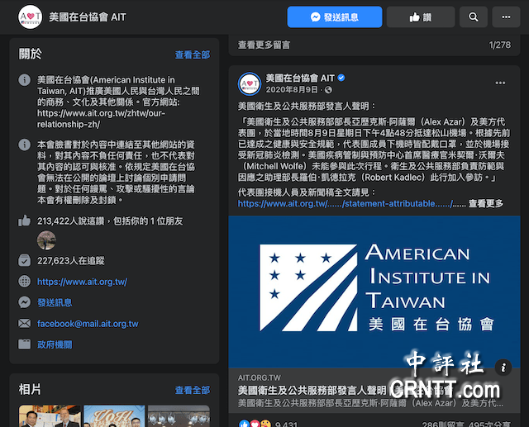This screenshot has height=427, width=529.
Task: Like the page with the 讚 button
Action: 421,17
